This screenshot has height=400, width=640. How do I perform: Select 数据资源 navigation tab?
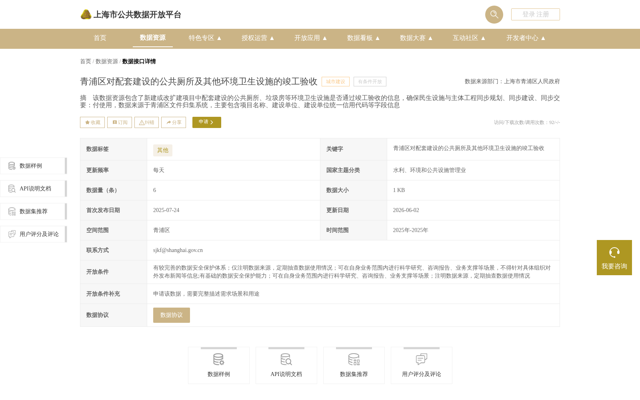coord(153,38)
